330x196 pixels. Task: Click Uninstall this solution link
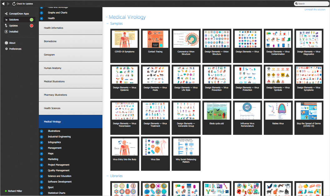(x=315, y=9)
